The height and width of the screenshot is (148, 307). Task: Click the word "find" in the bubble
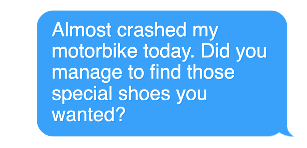165,72
